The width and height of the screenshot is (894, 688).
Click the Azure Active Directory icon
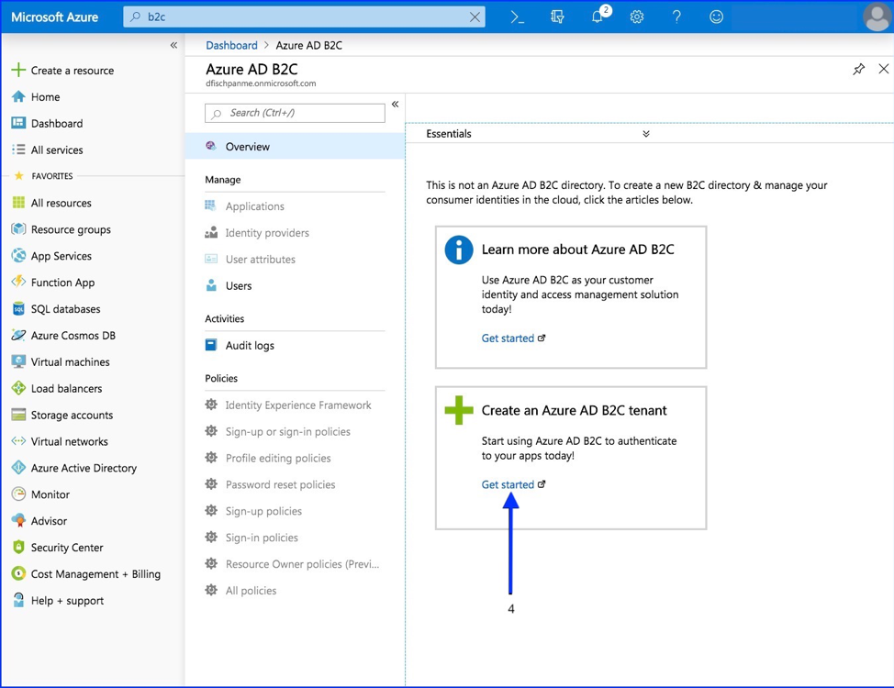click(x=18, y=468)
